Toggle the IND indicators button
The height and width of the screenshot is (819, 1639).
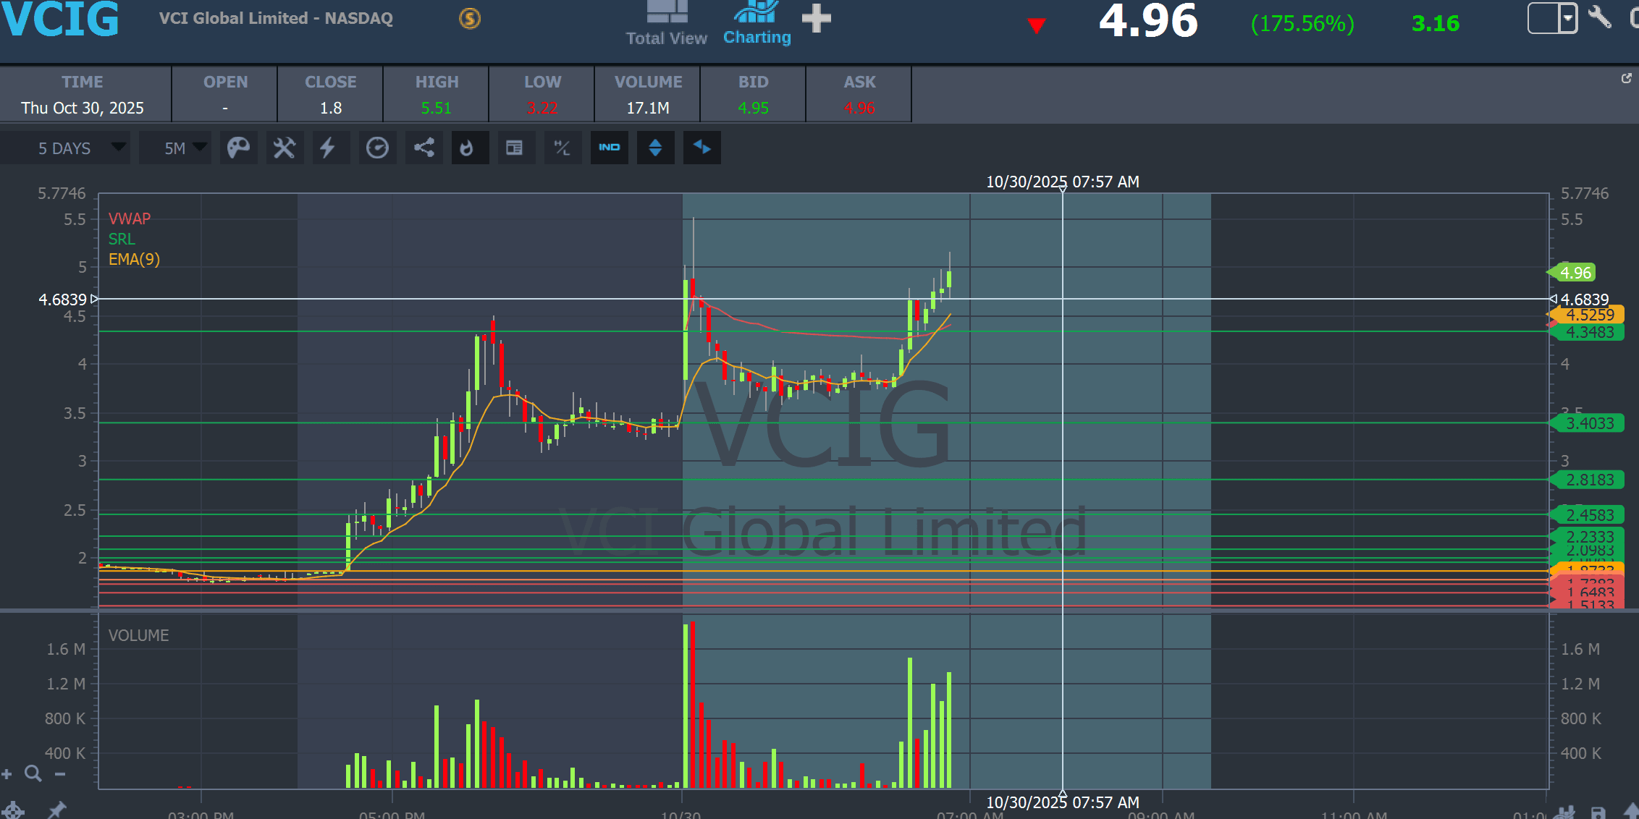point(609,148)
